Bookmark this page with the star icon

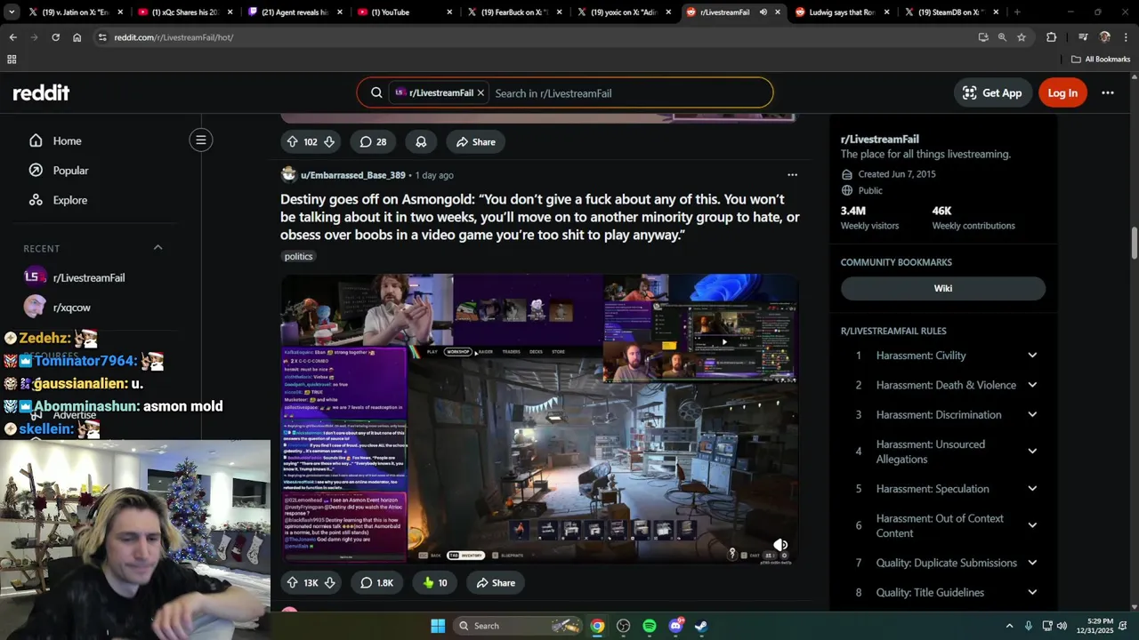1022,37
